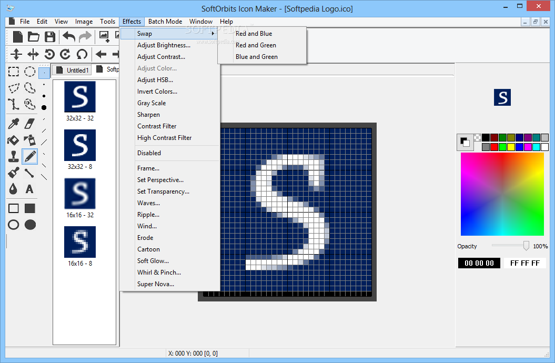
Task: Click the FF FF FF background color field
Action: (x=525, y=263)
